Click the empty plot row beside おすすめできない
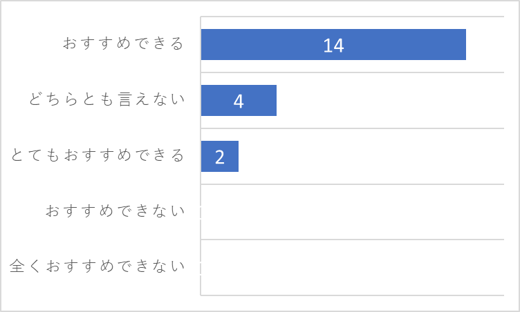This screenshot has height=312, width=520. [352, 212]
